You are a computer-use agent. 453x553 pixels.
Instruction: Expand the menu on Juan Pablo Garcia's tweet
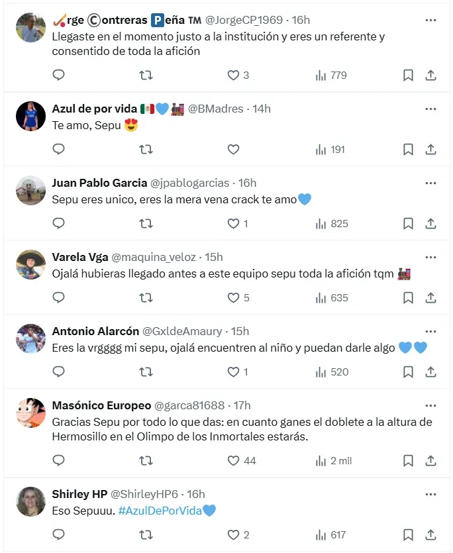pos(430,183)
